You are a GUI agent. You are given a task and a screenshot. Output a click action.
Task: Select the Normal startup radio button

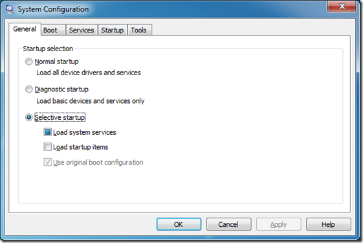coord(28,62)
